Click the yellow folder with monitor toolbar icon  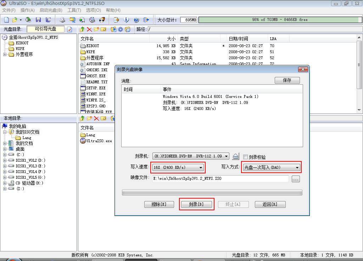pos(72,20)
